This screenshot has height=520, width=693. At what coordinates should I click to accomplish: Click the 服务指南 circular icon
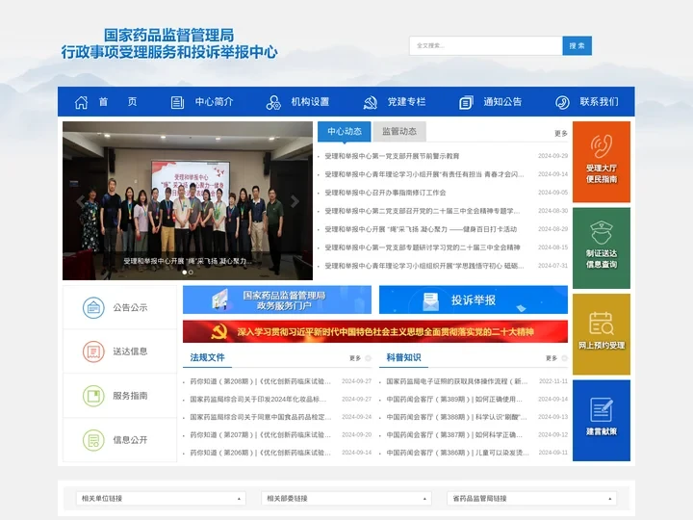pos(93,396)
